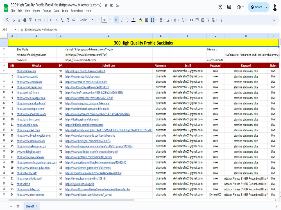This screenshot has height=210, width=281.
Task: Open the https://www.goodreads.com/ website link
Action: [x=31, y=114]
